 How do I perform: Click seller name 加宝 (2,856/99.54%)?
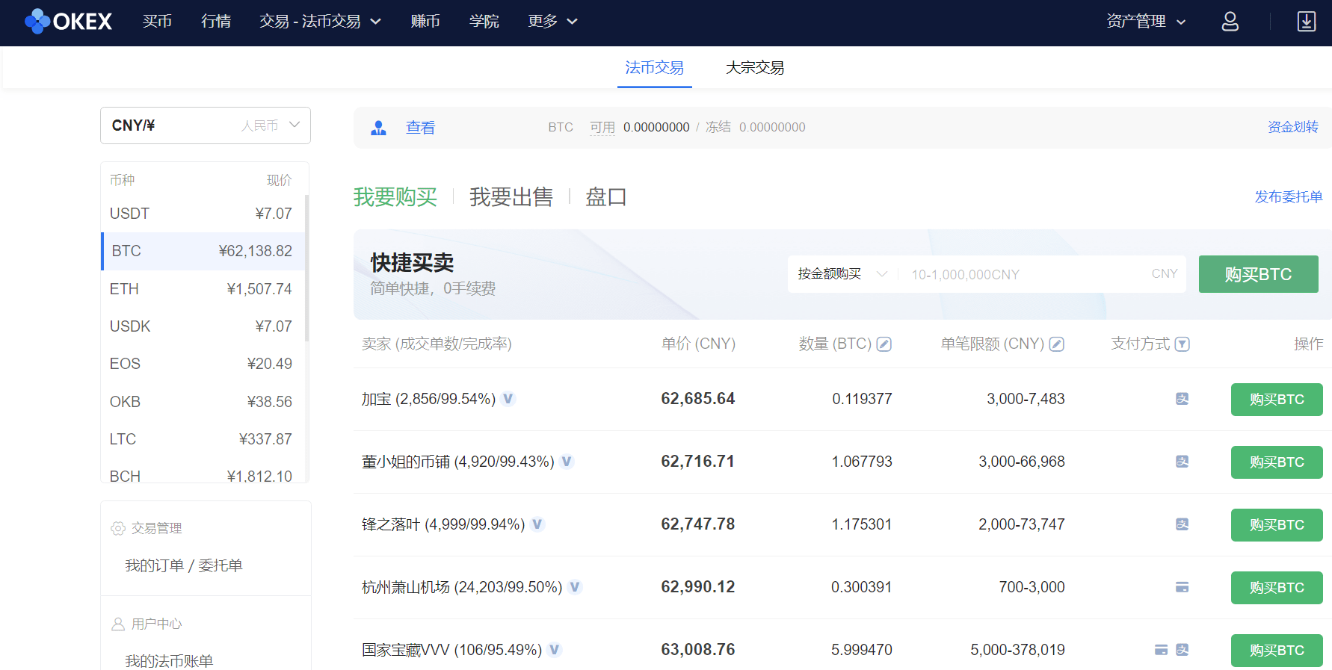(x=429, y=399)
